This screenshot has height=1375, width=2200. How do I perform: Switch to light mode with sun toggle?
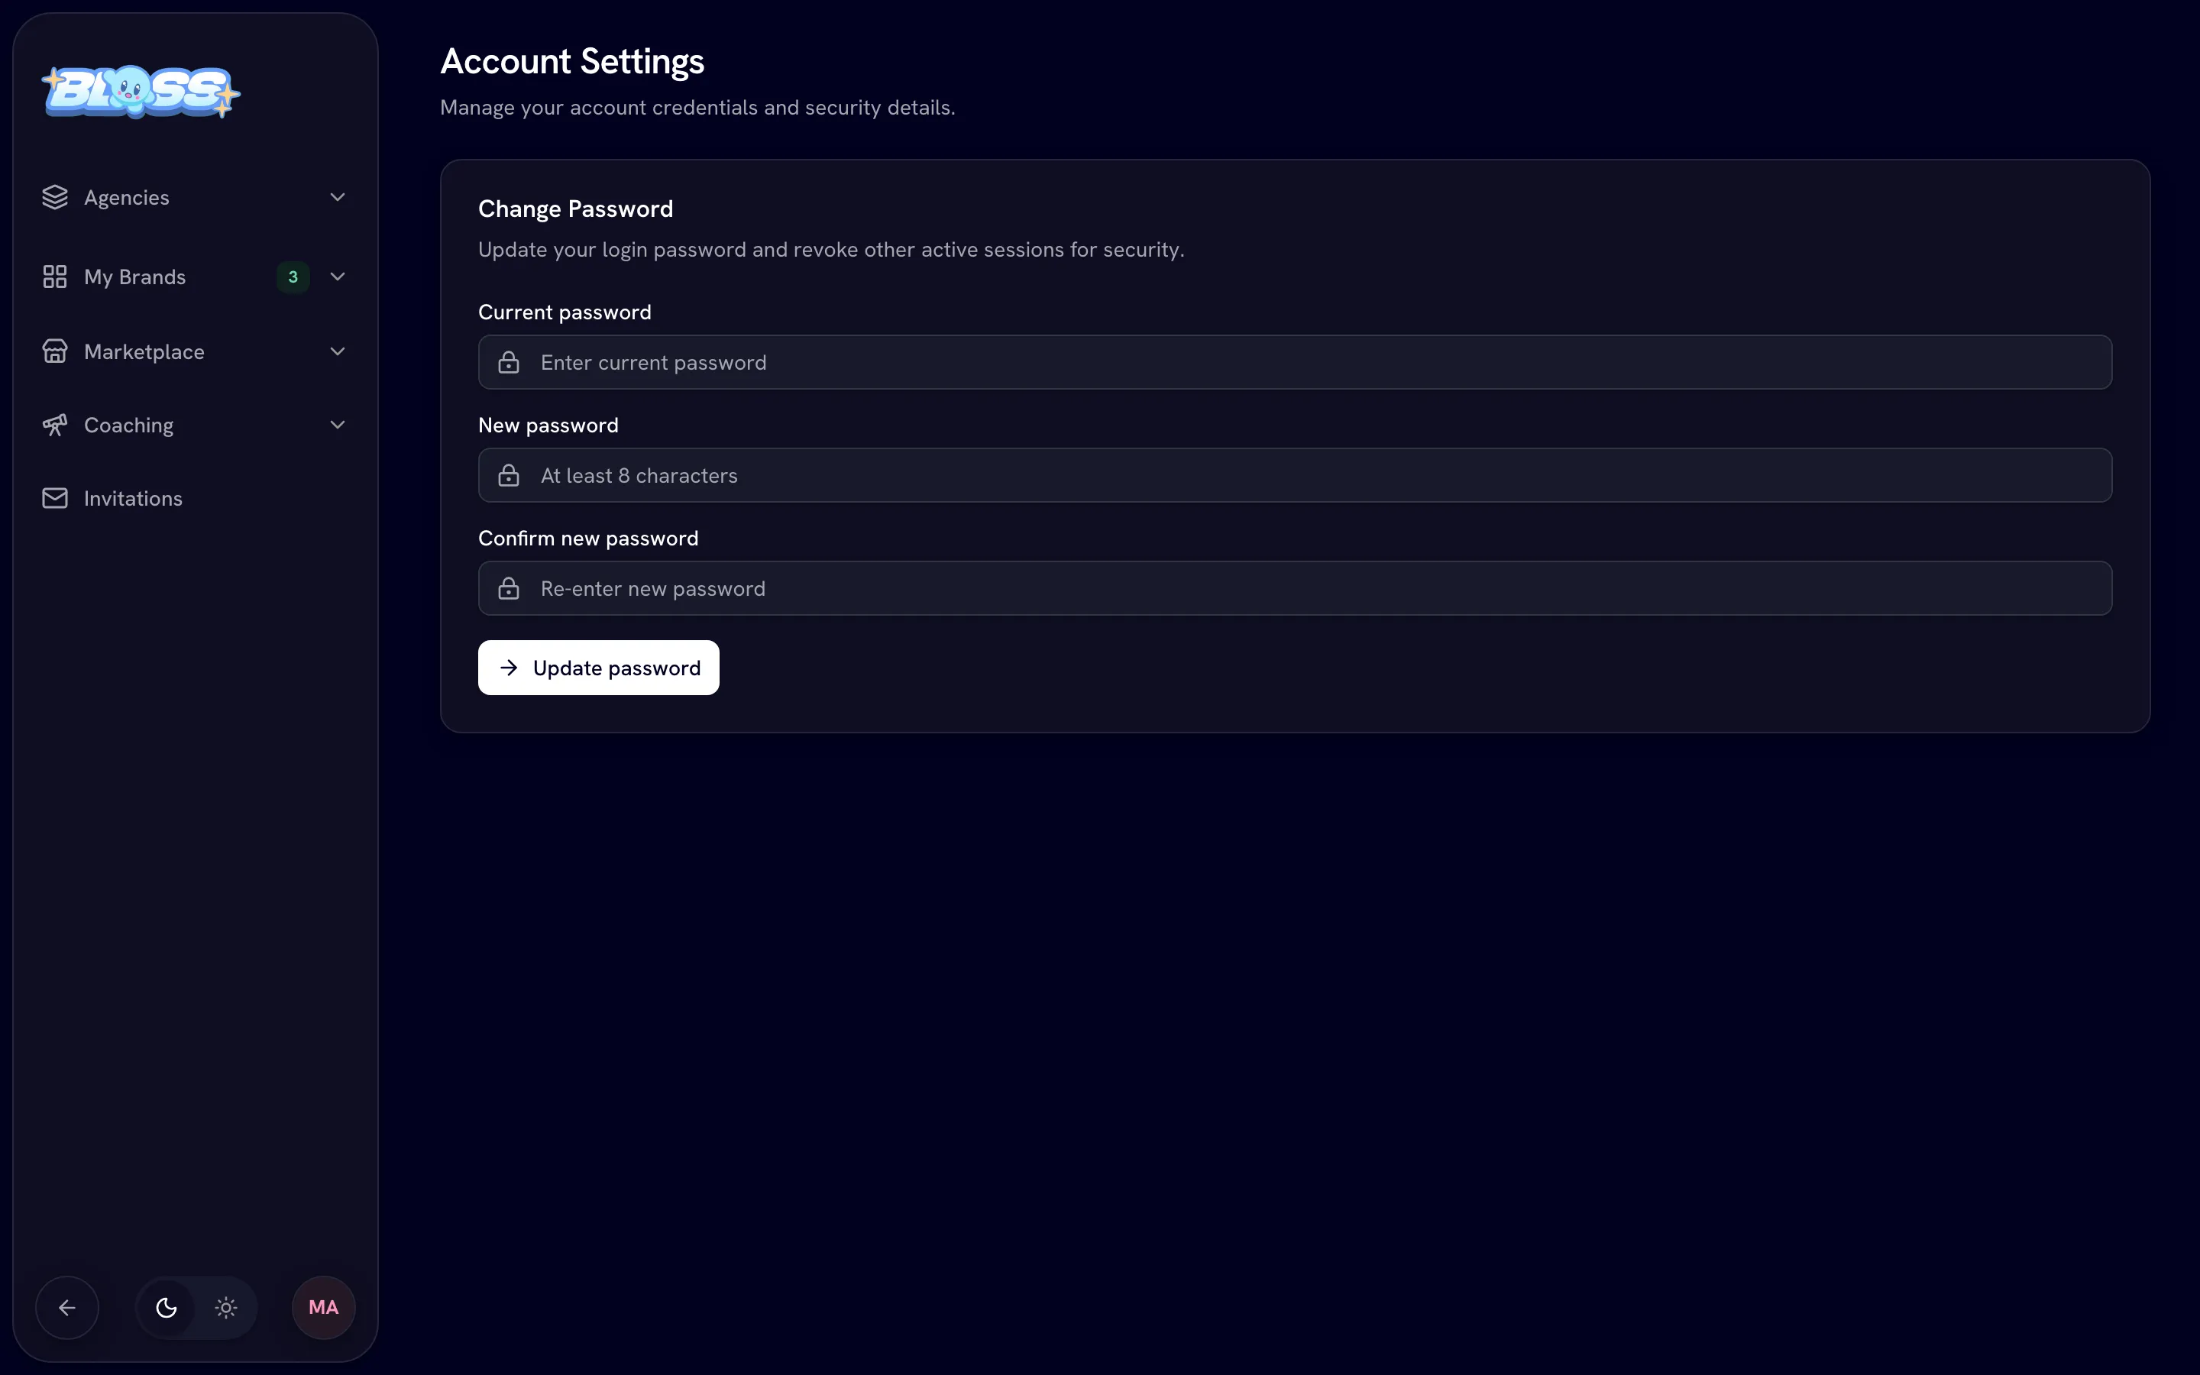226,1308
